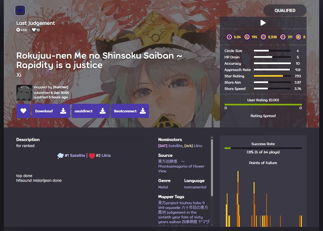Click the favourites heart icon beside 12
This screenshot has width=323, height=231.
[34, 30]
